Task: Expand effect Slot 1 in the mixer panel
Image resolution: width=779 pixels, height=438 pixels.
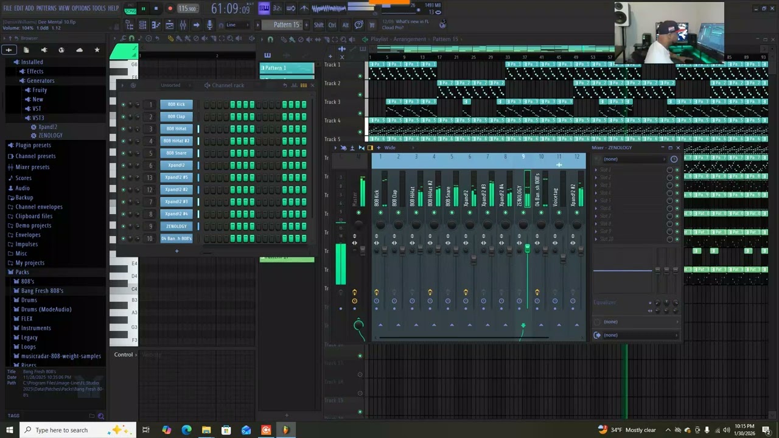Action: 596,170
